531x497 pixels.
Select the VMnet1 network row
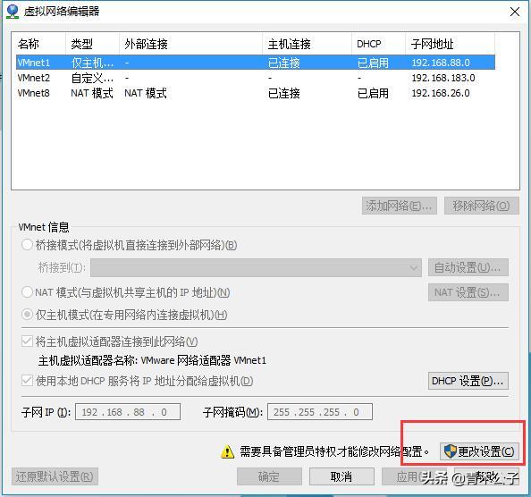click(x=256, y=63)
